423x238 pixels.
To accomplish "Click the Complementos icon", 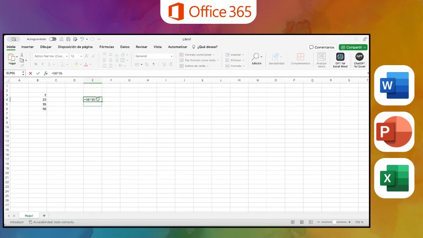I will pyautogui.click(x=300, y=57).
